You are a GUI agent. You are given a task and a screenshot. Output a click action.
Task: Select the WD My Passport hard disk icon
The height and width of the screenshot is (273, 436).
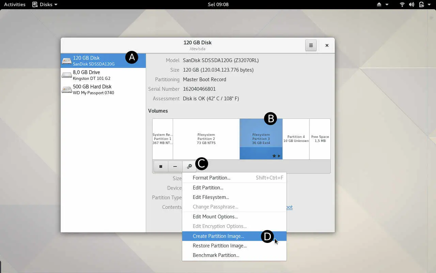click(67, 89)
